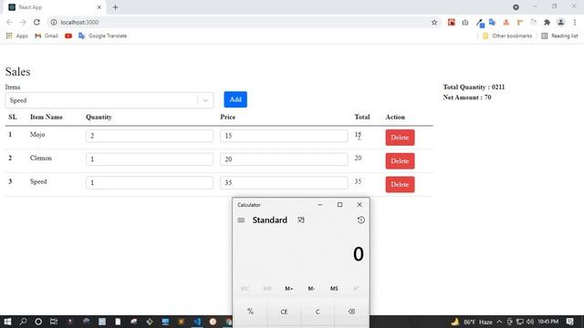Image resolution: width=584 pixels, height=328 pixels.
Task: Open Cortana circle icon on taskbar
Action: coord(38,322)
